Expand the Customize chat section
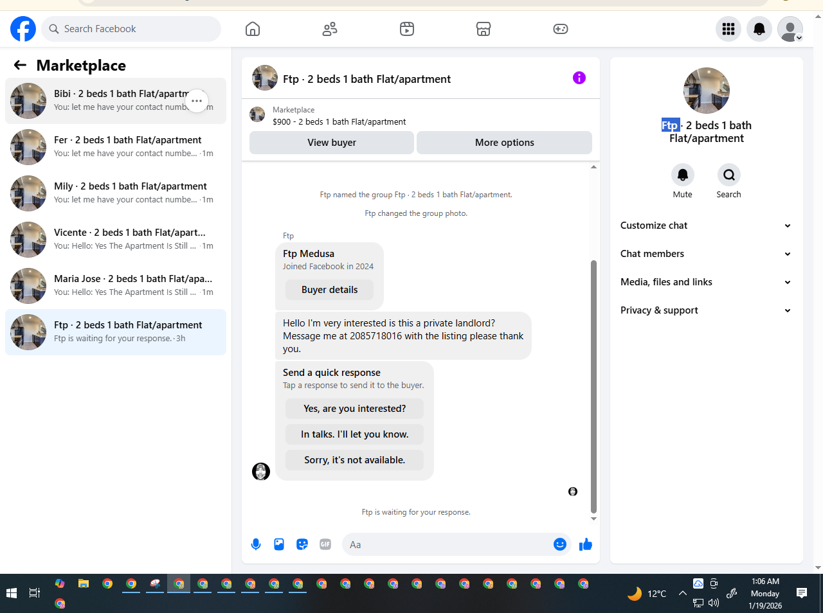Viewport: 823px width, 613px height. (x=706, y=226)
